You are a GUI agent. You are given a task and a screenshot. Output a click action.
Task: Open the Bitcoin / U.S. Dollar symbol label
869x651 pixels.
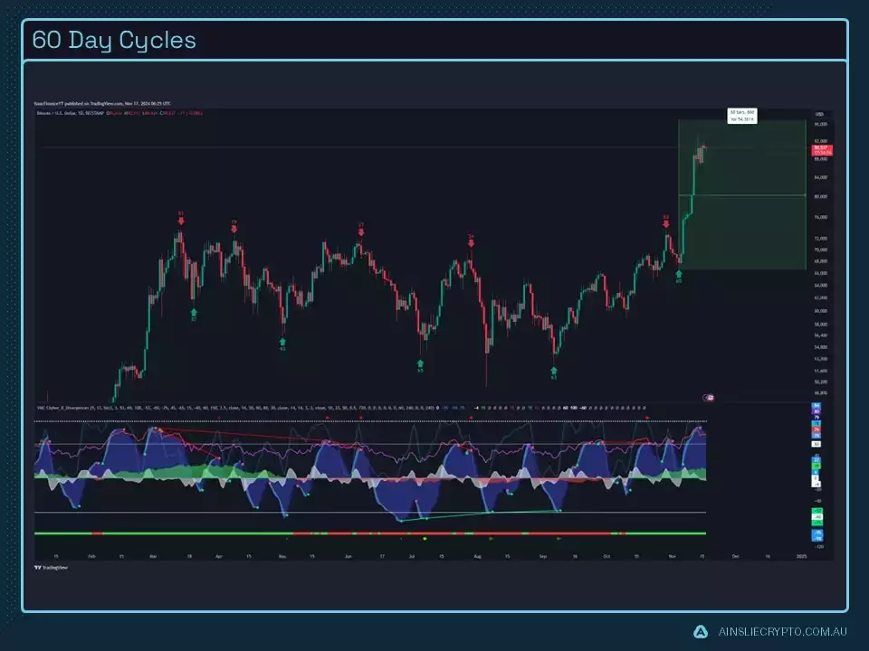(x=54, y=113)
